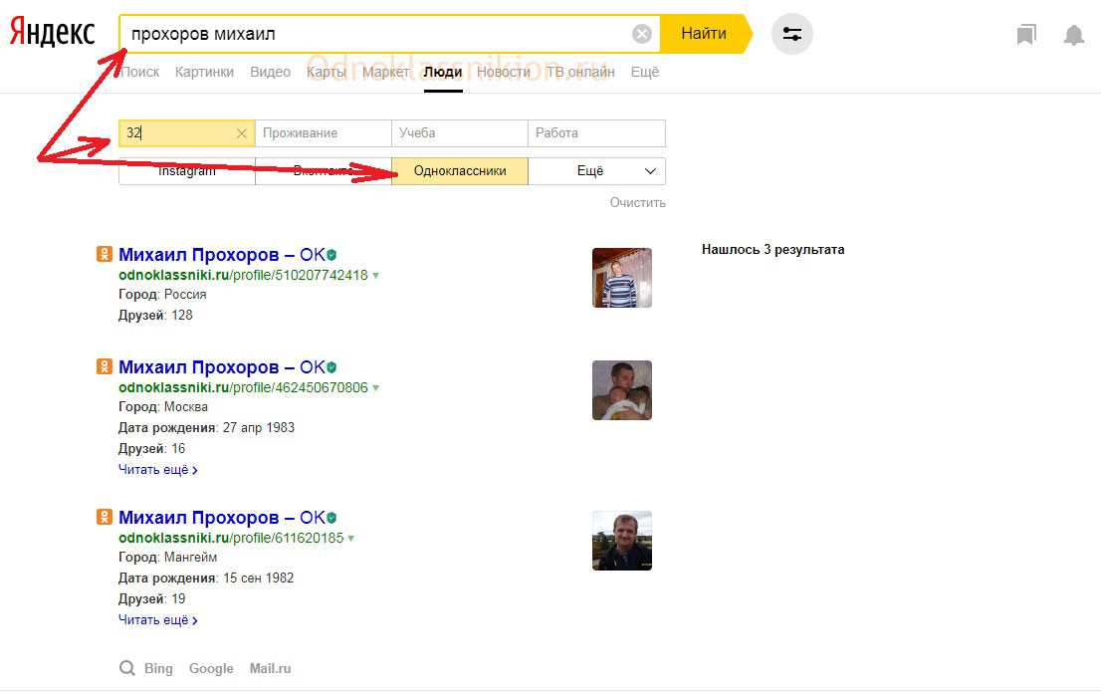Click the Найти search button

pyautogui.click(x=704, y=34)
